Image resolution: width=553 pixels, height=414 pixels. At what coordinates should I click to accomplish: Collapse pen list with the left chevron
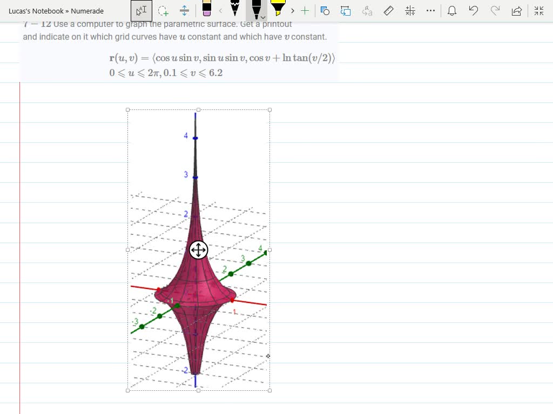click(221, 10)
